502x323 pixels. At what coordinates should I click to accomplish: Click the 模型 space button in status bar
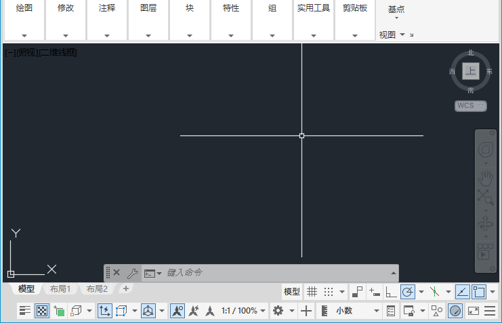[292, 292]
